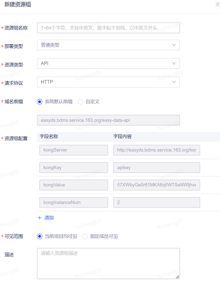
Task: Click the apikey content field
Action: [x=157, y=168]
